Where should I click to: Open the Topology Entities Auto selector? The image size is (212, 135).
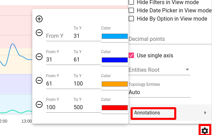click(x=159, y=92)
